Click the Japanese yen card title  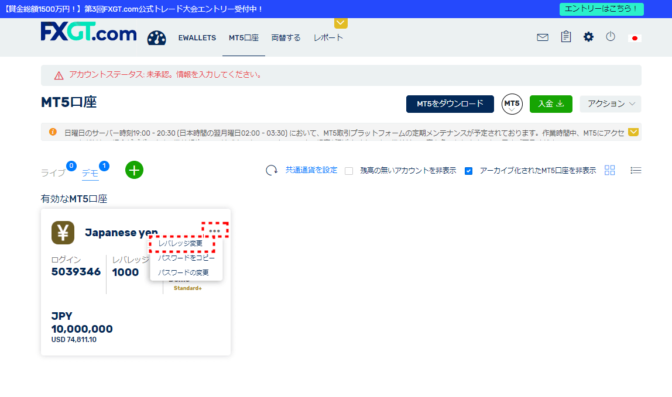coord(121,233)
